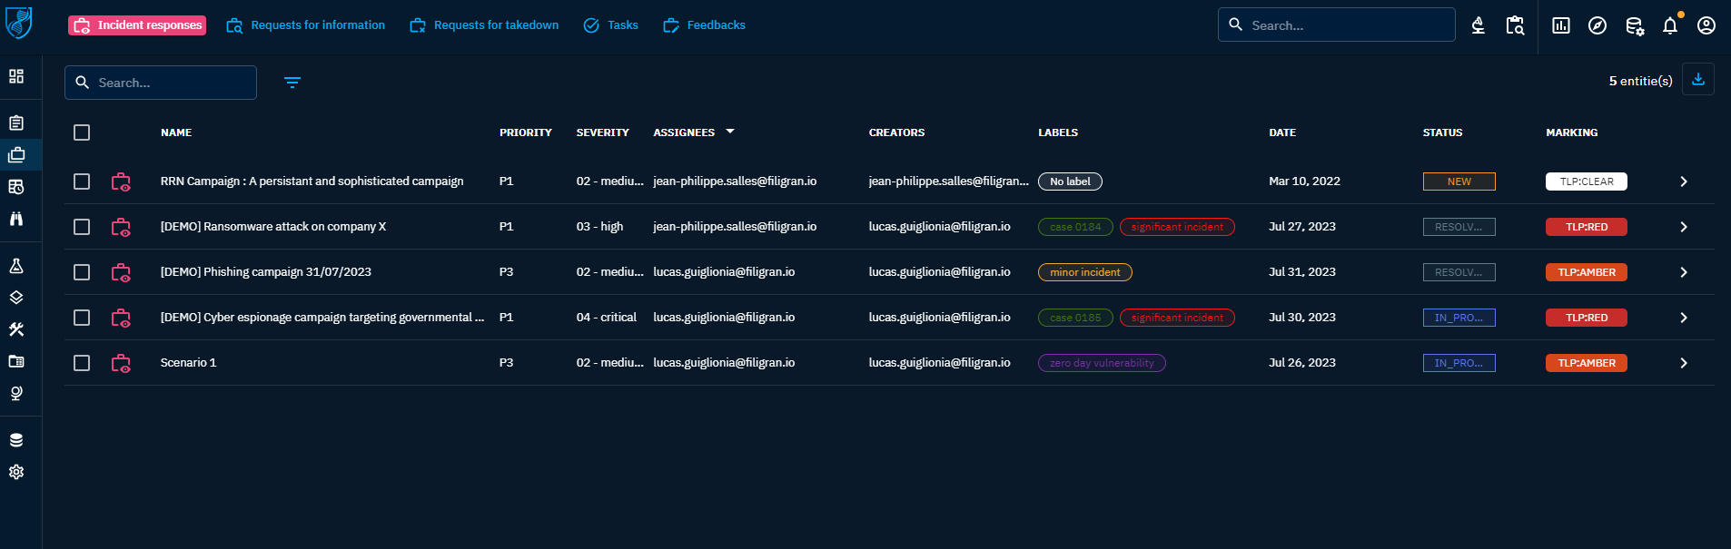Open the notifications bell icon
Image resolution: width=1731 pixels, height=549 pixels.
[1669, 25]
